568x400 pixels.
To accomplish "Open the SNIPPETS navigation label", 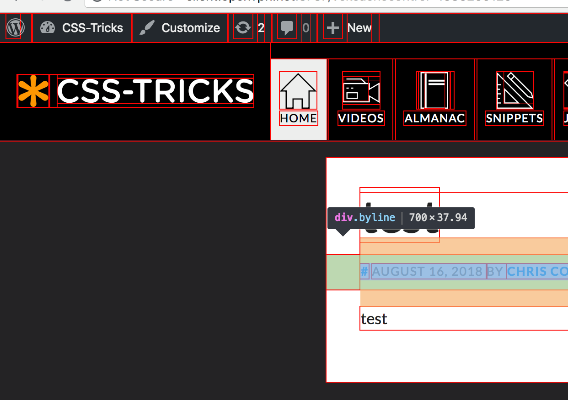I will 514,118.
